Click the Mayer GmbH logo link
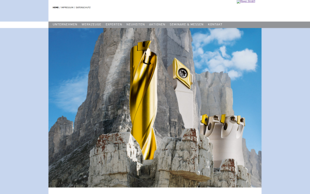The image size is (310, 194). [246, 2]
